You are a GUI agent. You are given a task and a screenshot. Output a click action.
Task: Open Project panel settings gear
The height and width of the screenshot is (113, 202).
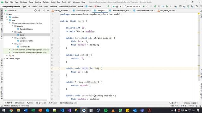pos(44,10)
